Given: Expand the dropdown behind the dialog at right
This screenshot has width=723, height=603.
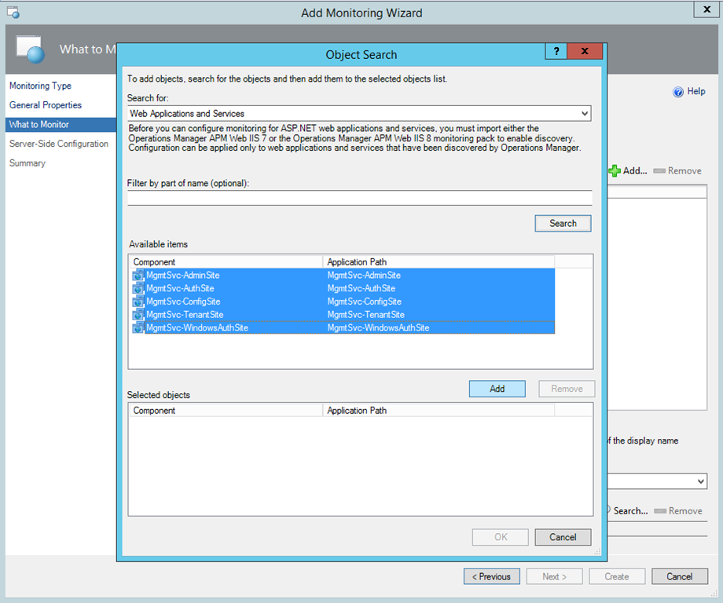Looking at the screenshot, I should point(701,481).
